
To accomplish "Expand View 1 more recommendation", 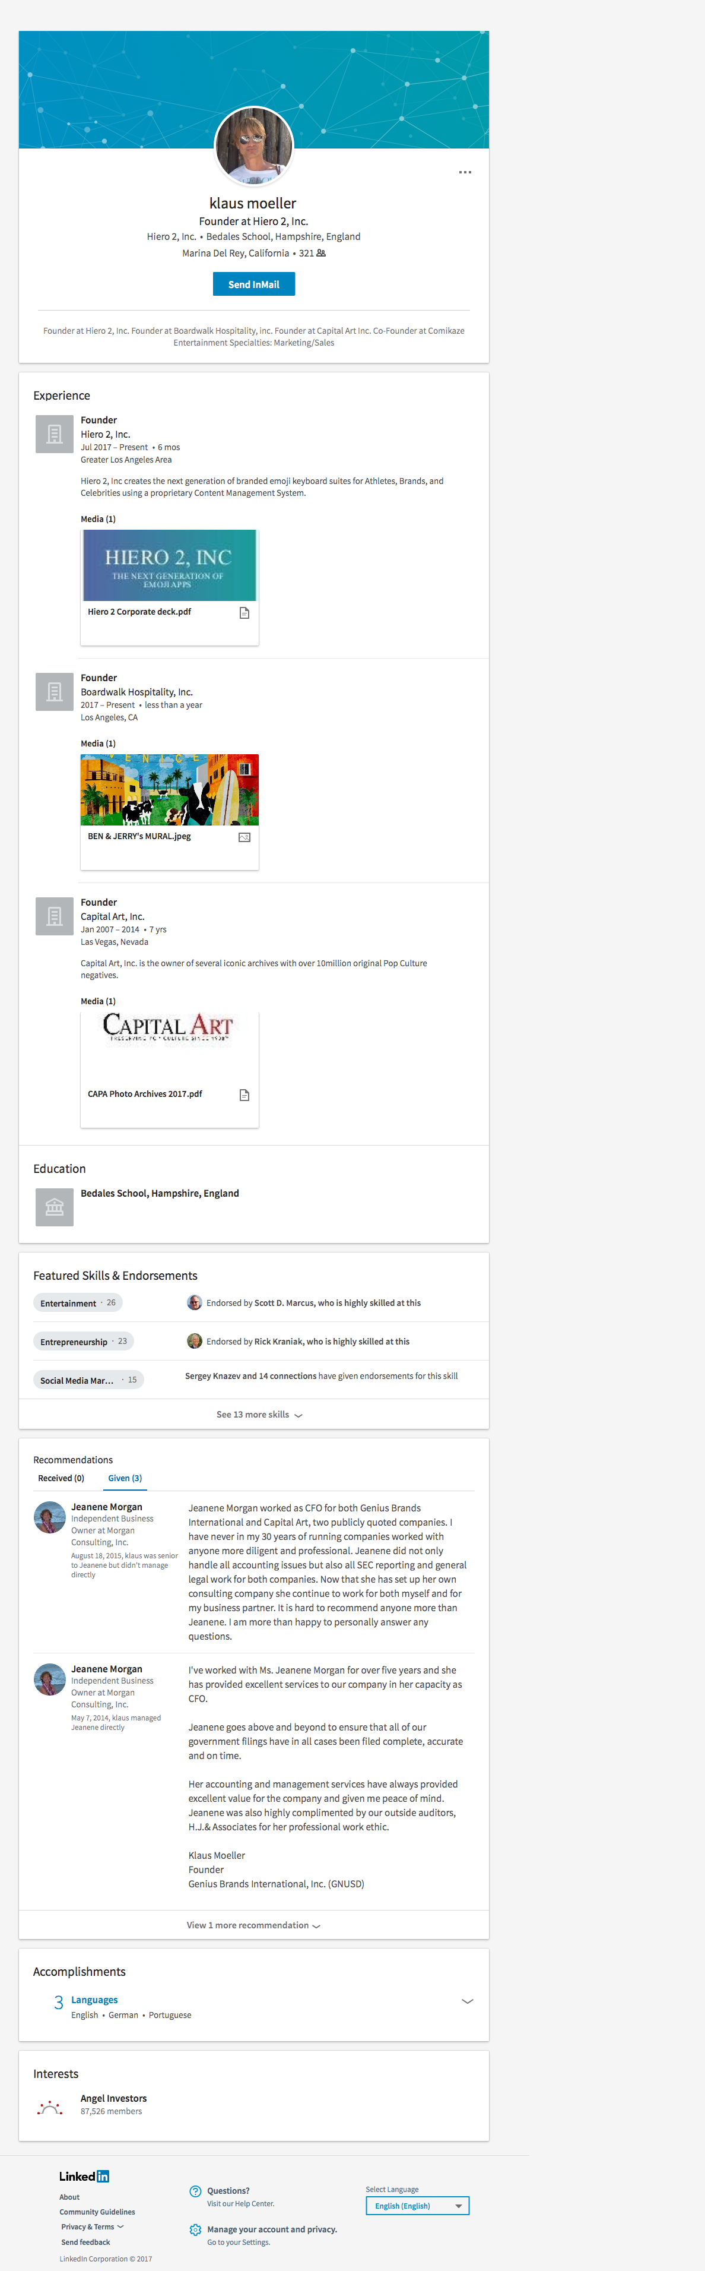I will click(253, 1925).
